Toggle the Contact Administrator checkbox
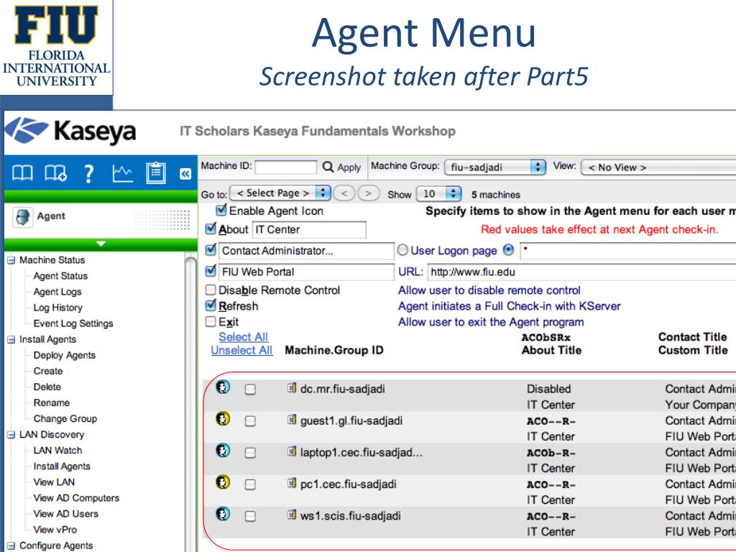Viewport: 736px width, 552px height. click(x=211, y=249)
